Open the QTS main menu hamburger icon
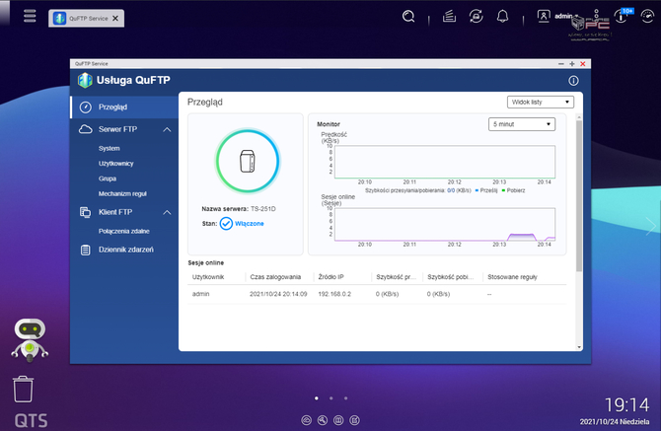661x431 pixels. pos(30,16)
